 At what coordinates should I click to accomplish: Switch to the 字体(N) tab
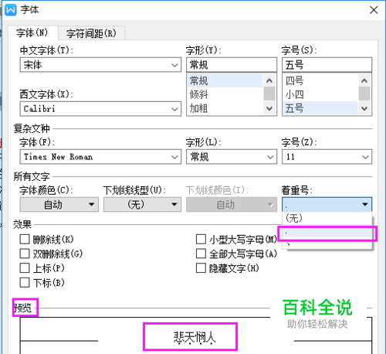(32, 33)
